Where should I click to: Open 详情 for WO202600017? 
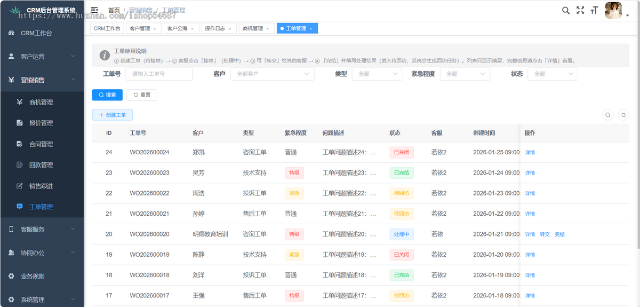click(530, 296)
